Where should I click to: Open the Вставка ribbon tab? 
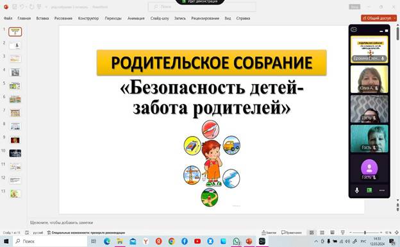42,18
